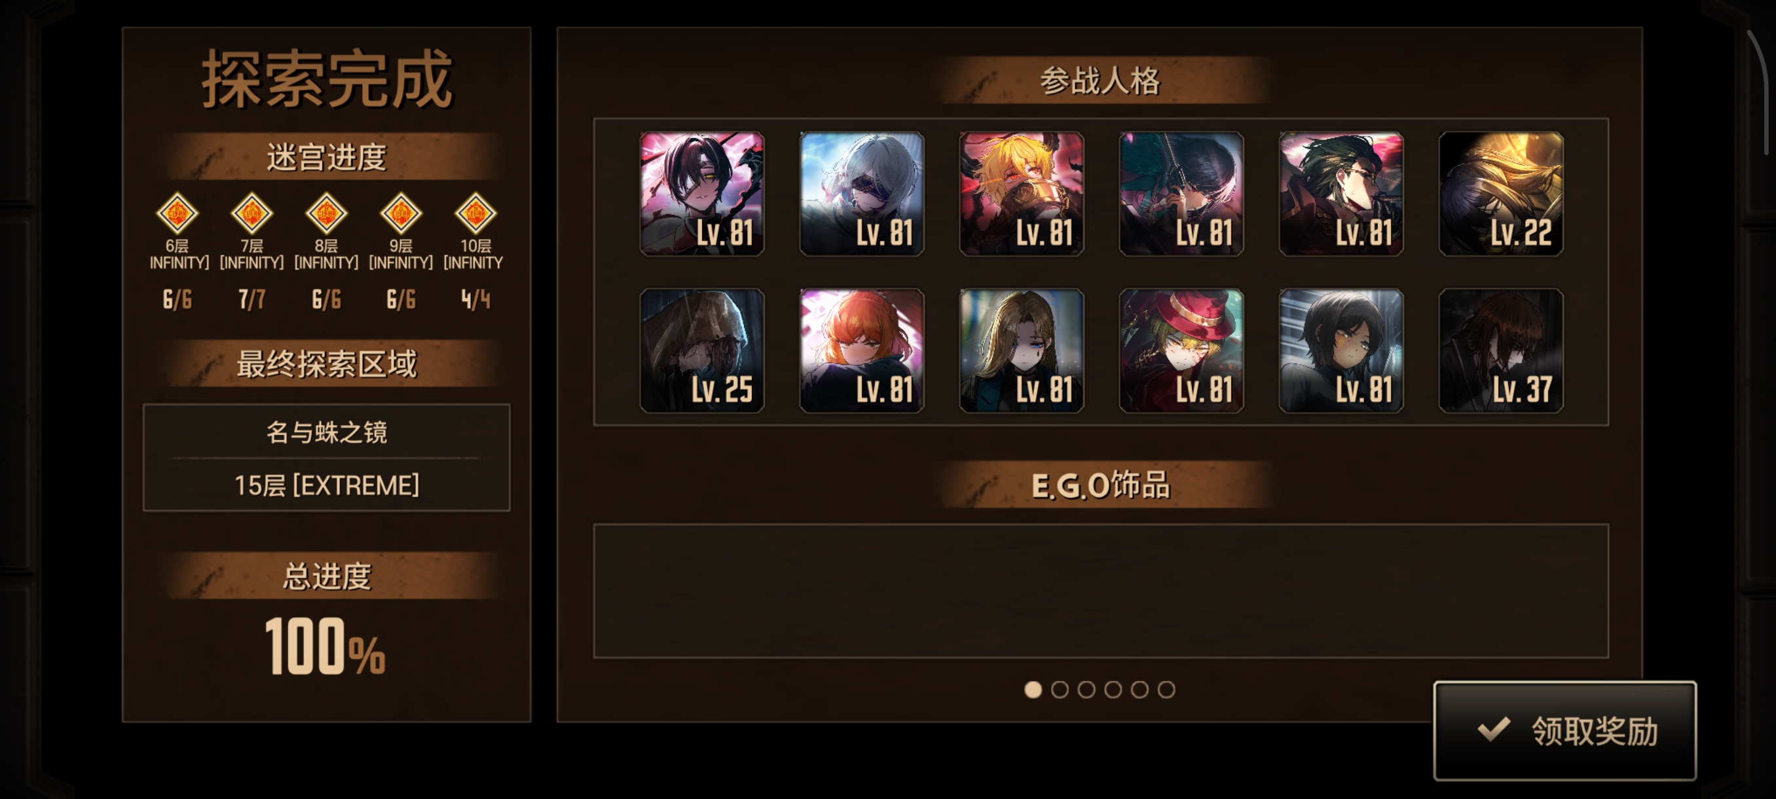Select the golden-haired Lv. 22 portrait
This screenshot has height=799, width=1776.
[x=1501, y=194]
